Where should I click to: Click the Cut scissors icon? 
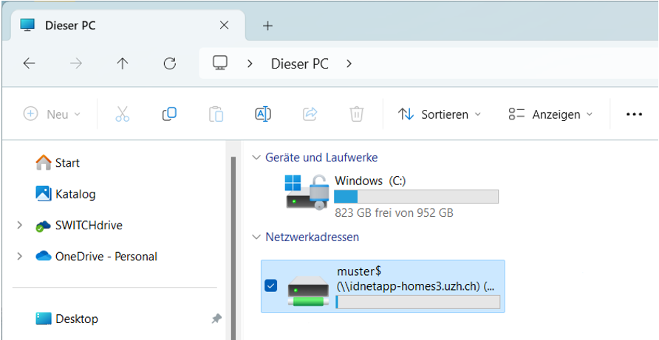123,114
